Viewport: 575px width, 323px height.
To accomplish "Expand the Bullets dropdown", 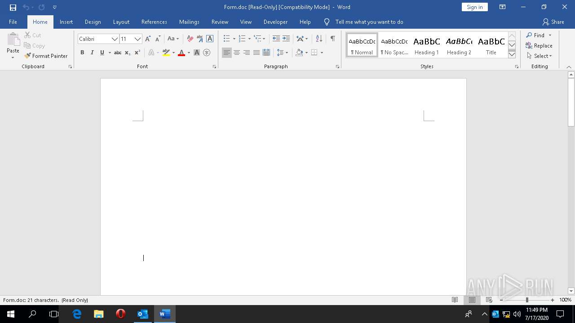I will point(234,39).
